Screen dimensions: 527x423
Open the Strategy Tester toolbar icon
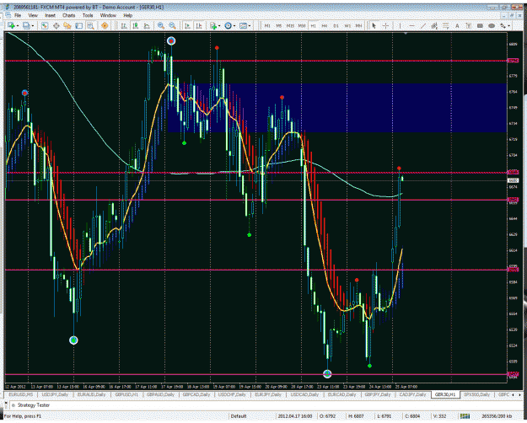pos(90,25)
